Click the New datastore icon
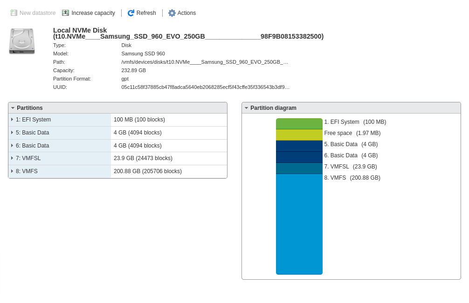The image size is (469, 303). pos(14,13)
